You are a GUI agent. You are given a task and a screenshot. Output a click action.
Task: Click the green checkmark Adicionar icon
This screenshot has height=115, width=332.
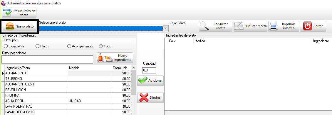143,80
